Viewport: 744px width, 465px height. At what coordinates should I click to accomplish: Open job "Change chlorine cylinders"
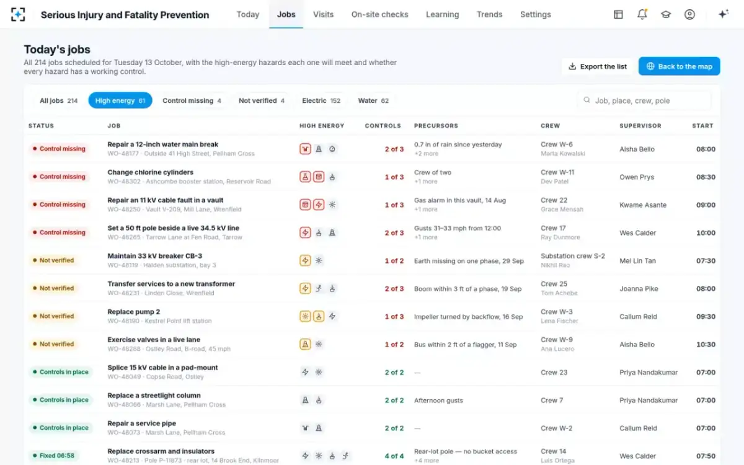(x=151, y=172)
